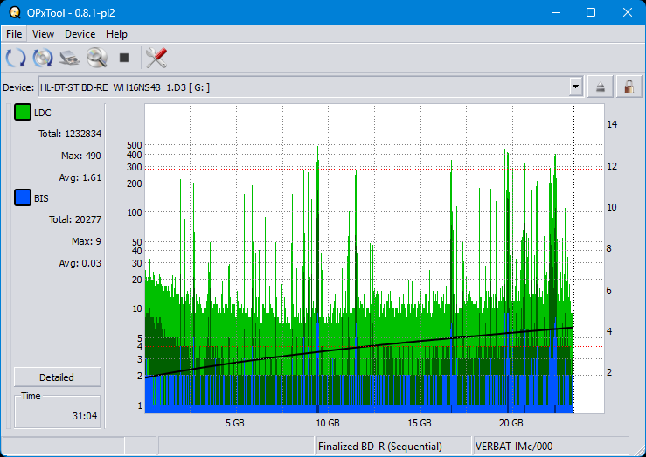Viewport: 646px width, 457px height.
Task: Start scan with magnifier disc icon
Action: click(x=96, y=58)
